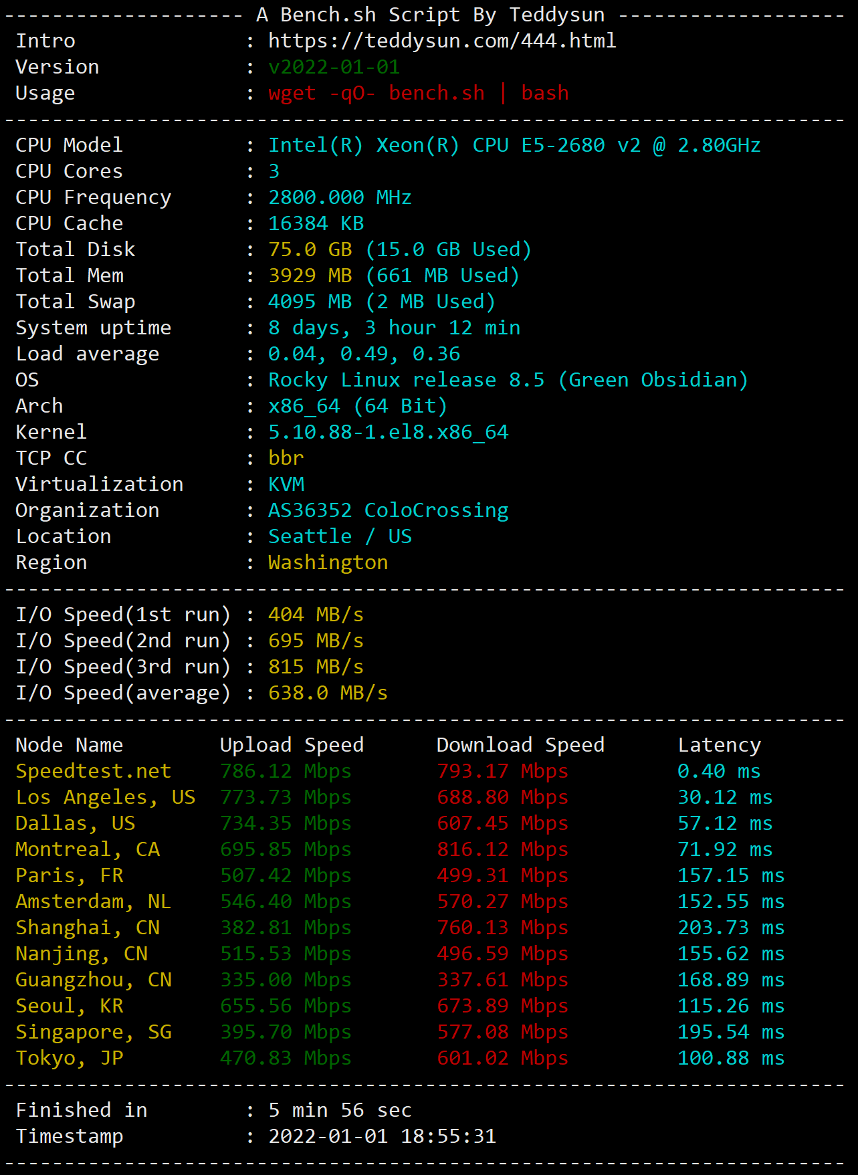Click the I/O Speed average 638.0 MB/s

[328, 693]
